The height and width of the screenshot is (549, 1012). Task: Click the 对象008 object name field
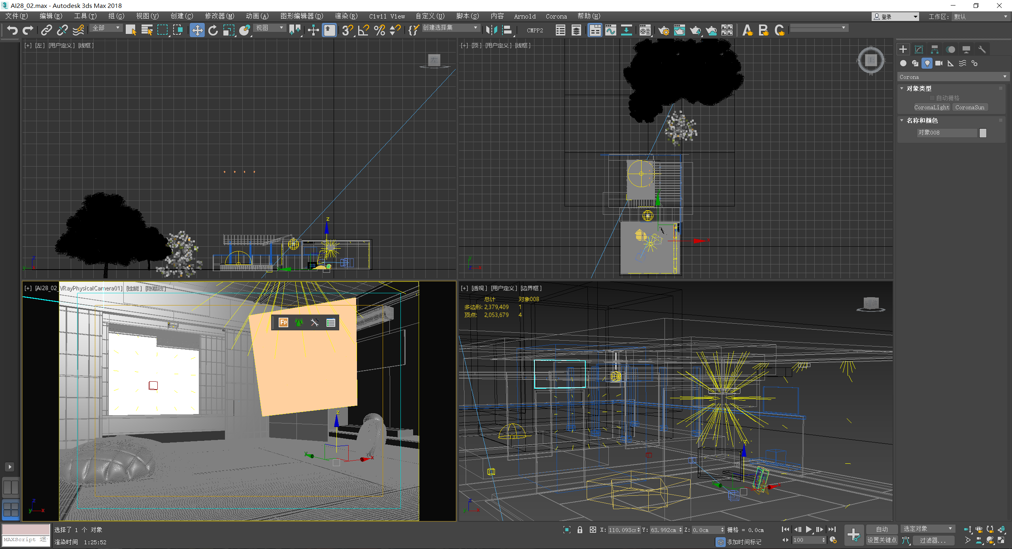[946, 133]
